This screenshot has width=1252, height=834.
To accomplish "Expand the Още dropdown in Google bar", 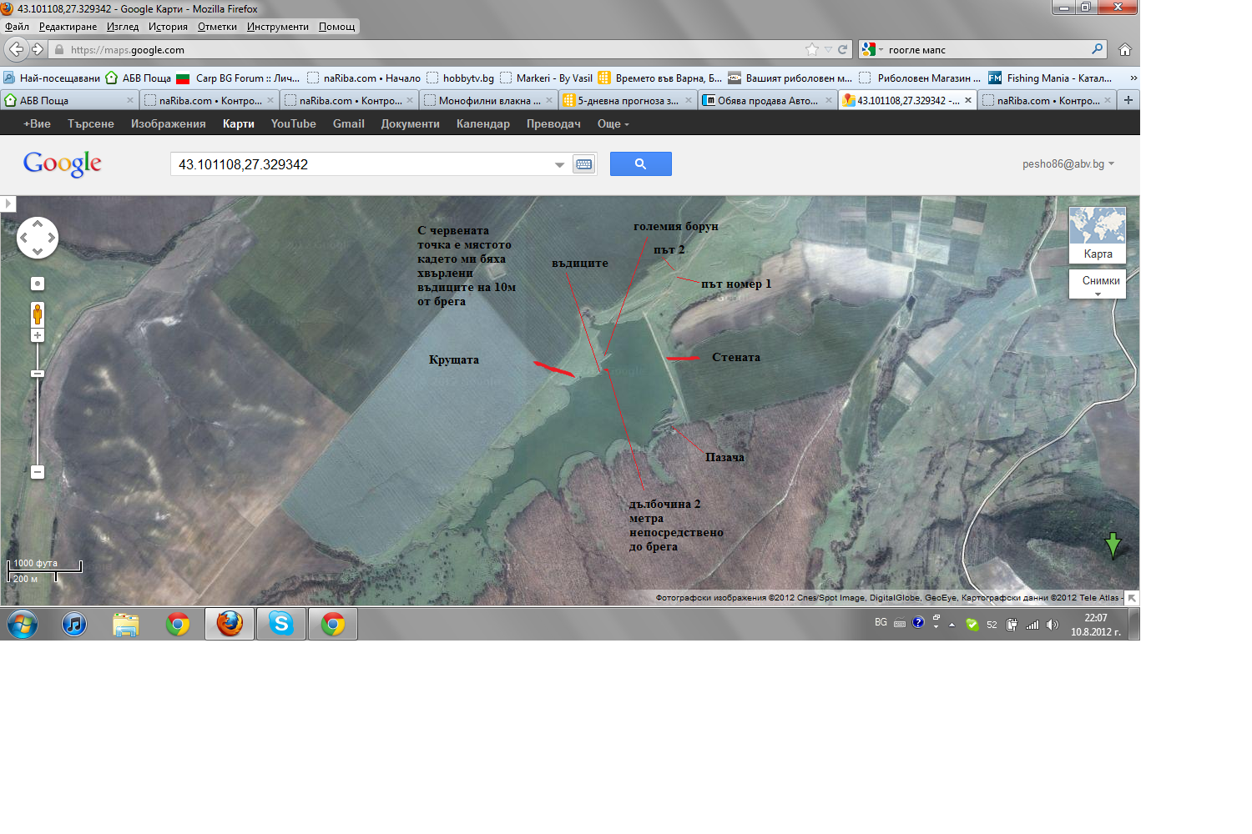I will pos(613,123).
